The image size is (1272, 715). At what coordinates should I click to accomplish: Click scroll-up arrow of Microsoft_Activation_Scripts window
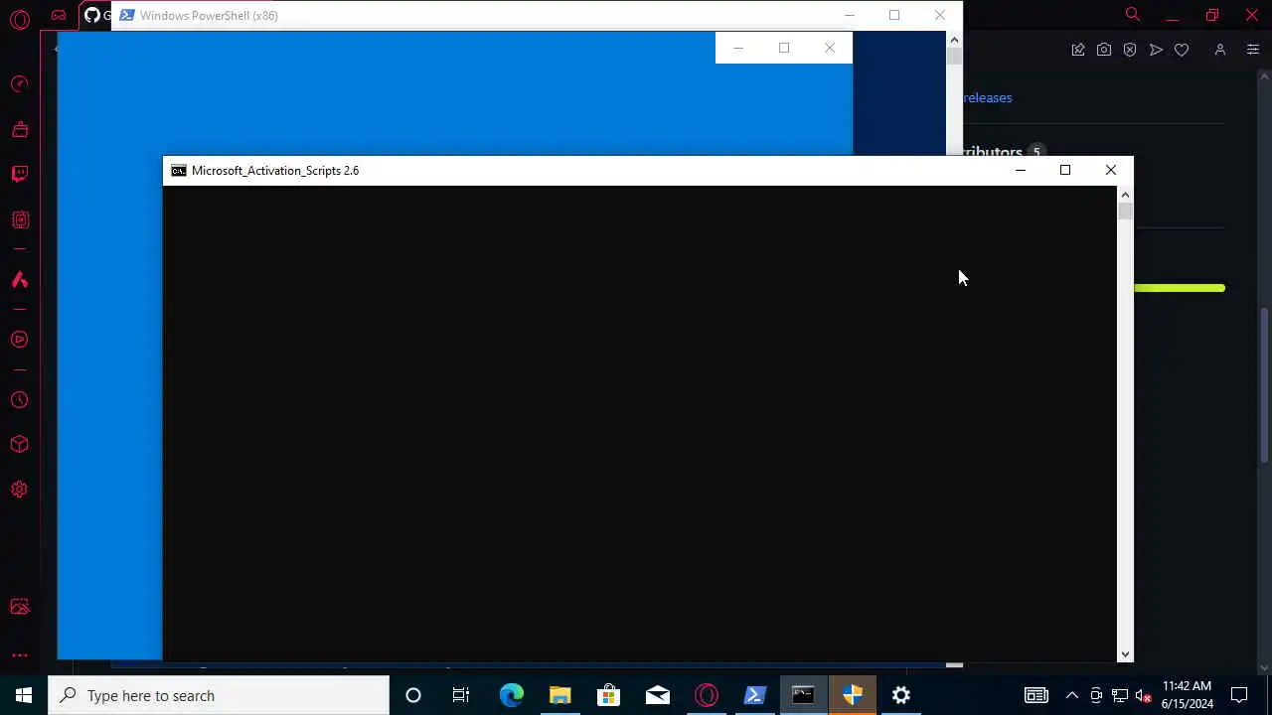(1125, 195)
